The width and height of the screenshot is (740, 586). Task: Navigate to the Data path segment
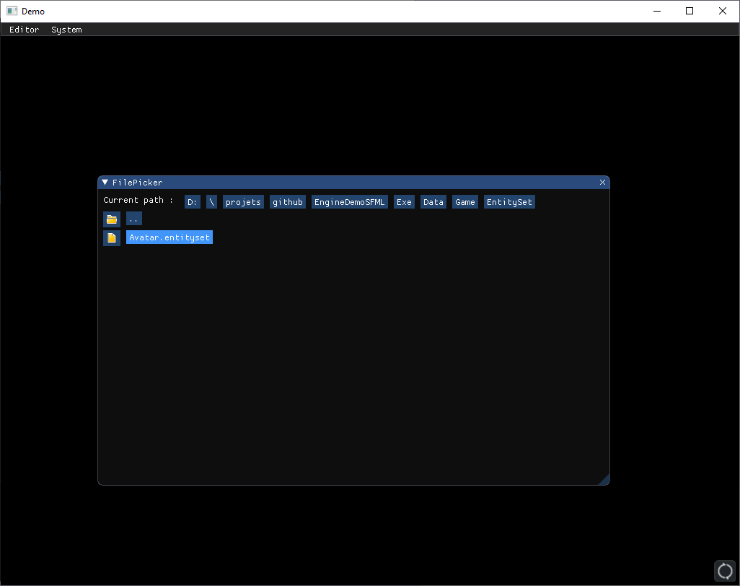433,202
